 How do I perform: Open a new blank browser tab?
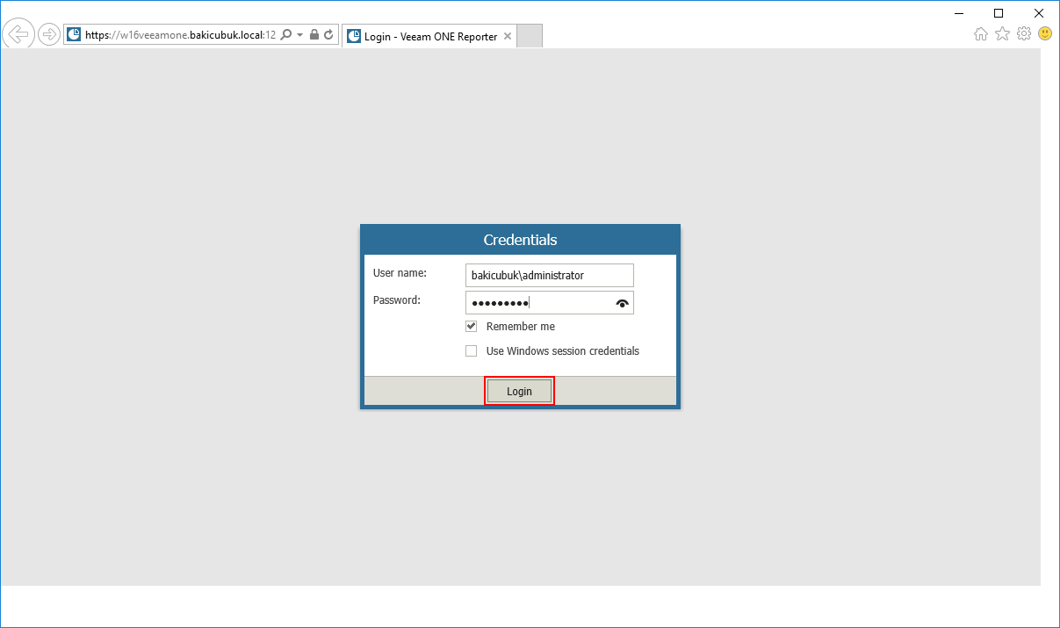point(530,36)
